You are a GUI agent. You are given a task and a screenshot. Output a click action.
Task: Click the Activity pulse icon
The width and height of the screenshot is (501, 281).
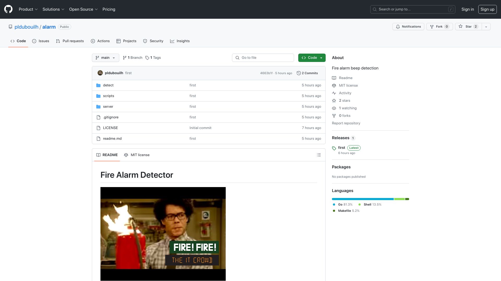point(334,93)
